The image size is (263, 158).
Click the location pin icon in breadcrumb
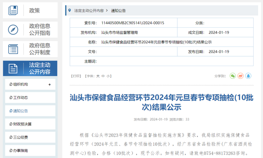[70, 11]
